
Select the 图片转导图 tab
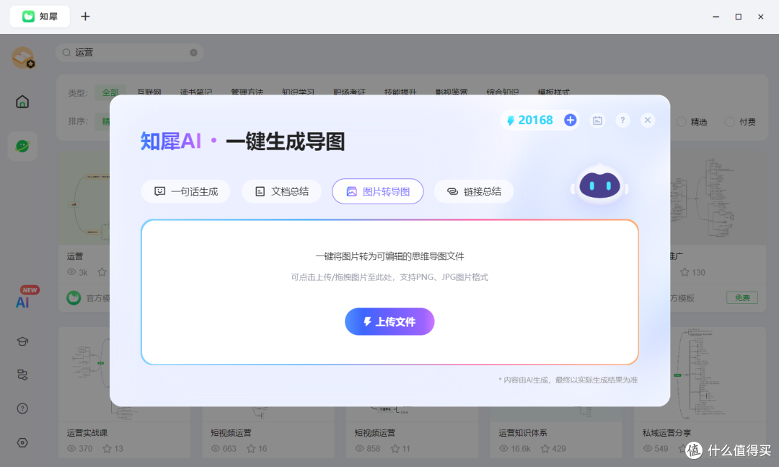(x=377, y=191)
